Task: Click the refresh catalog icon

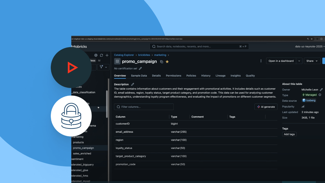Action: point(101,55)
